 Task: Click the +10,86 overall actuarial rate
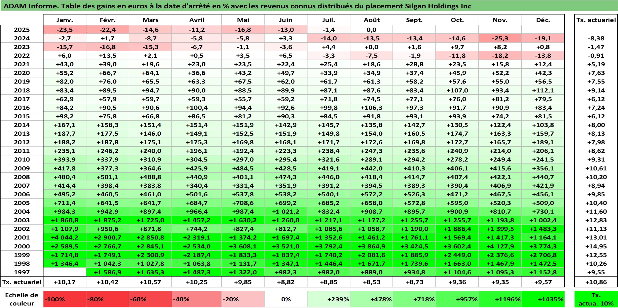tap(596, 282)
